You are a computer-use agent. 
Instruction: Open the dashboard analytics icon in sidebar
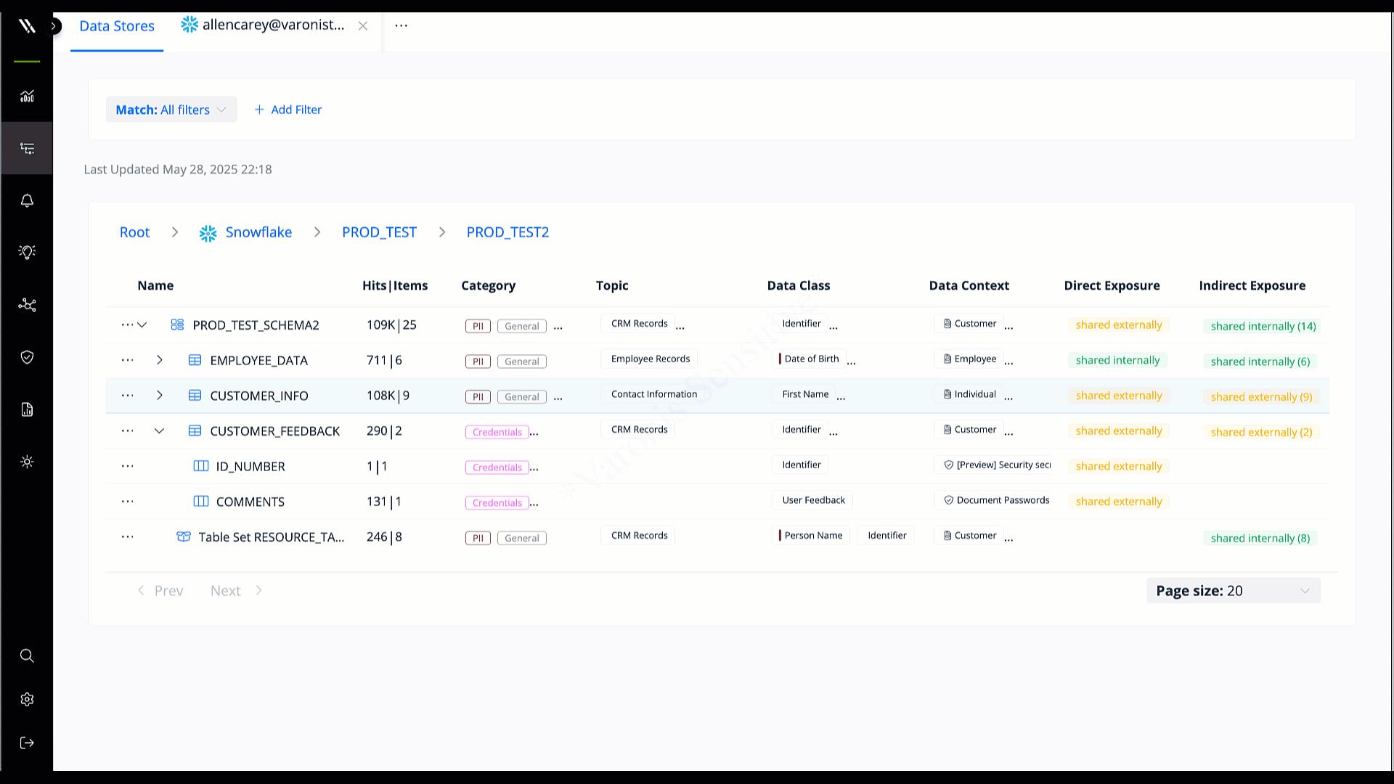tap(27, 97)
